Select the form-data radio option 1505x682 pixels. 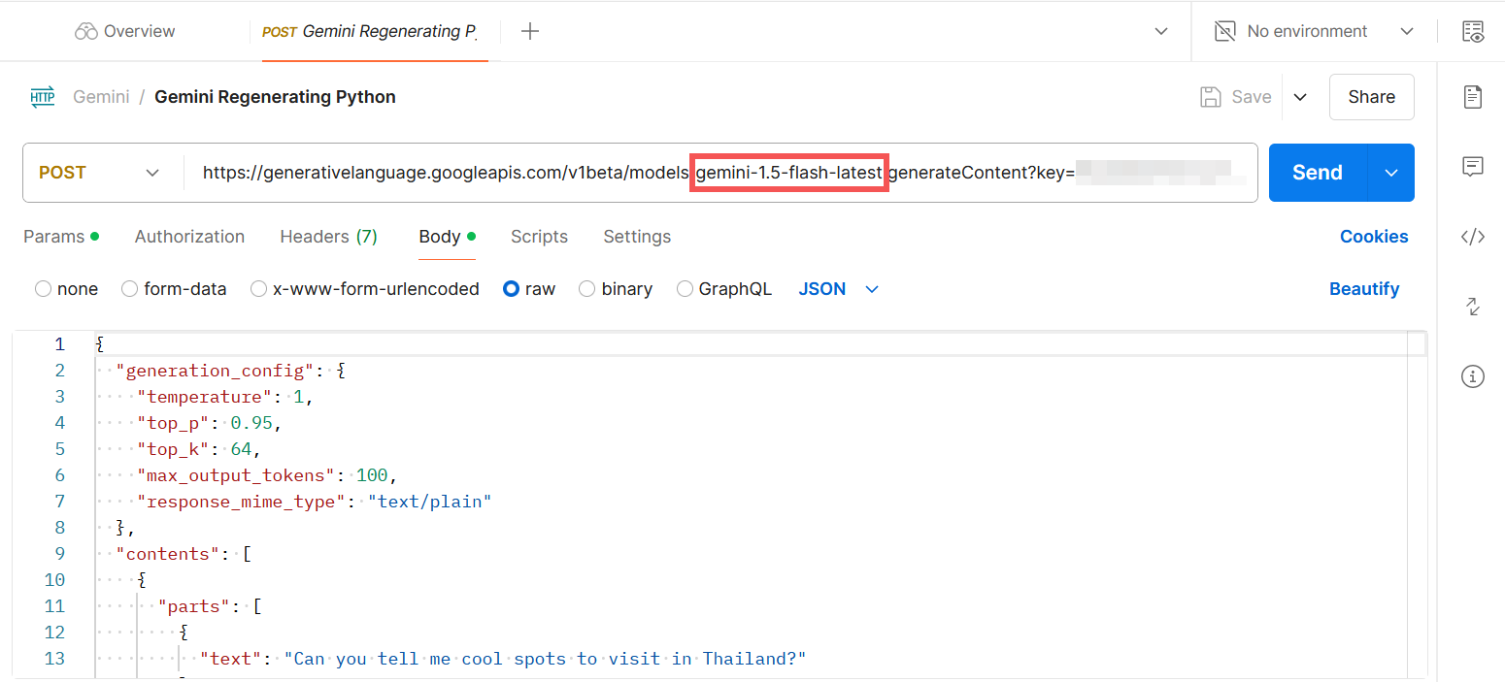click(130, 289)
